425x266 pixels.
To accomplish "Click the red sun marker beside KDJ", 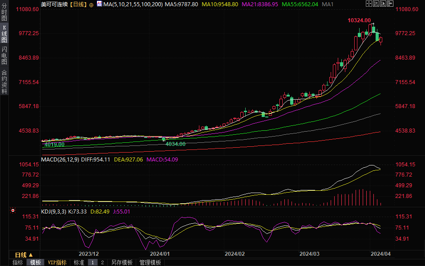I will click(x=13, y=211).
